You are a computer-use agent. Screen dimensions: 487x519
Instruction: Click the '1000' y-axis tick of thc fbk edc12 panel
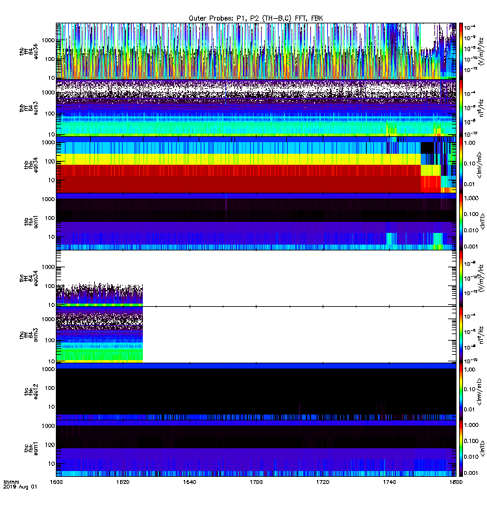point(48,369)
